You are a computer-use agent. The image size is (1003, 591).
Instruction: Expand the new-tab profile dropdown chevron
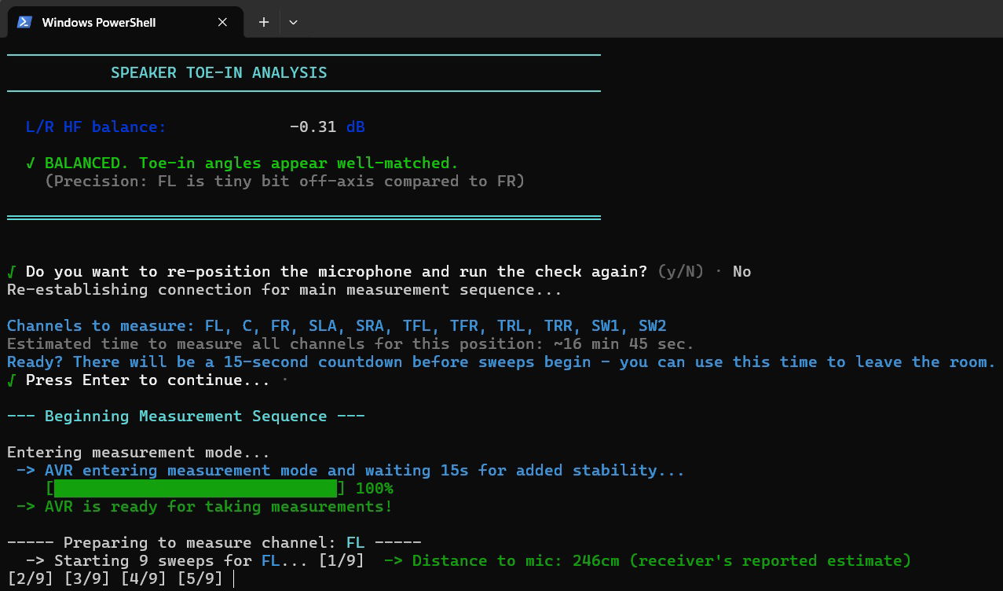pos(293,22)
